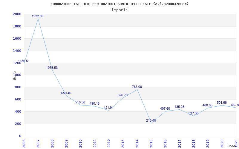This screenshot has height=149, width=239.
Task: Click the Importi subtitle
Action: [119, 10]
